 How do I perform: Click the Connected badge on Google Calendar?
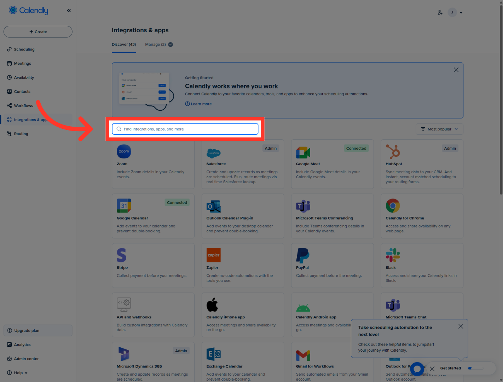tap(177, 203)
